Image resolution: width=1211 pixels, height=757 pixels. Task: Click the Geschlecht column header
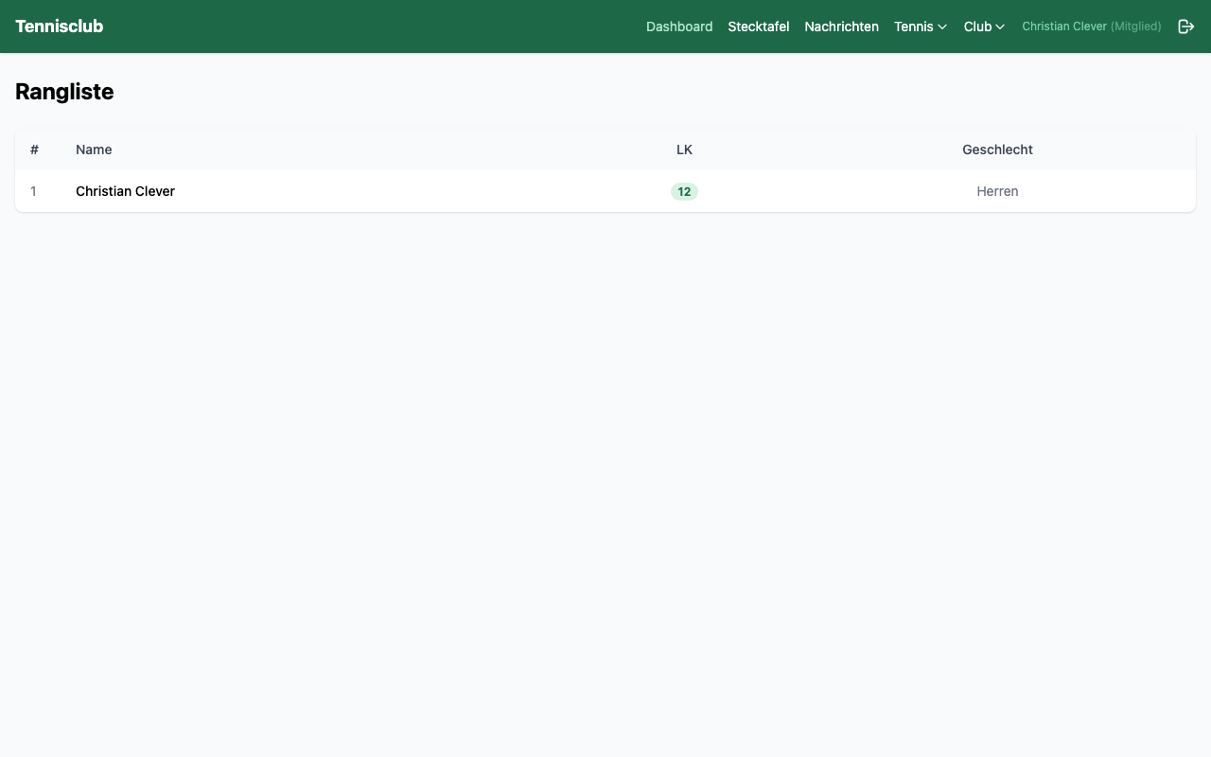(997, 150)
